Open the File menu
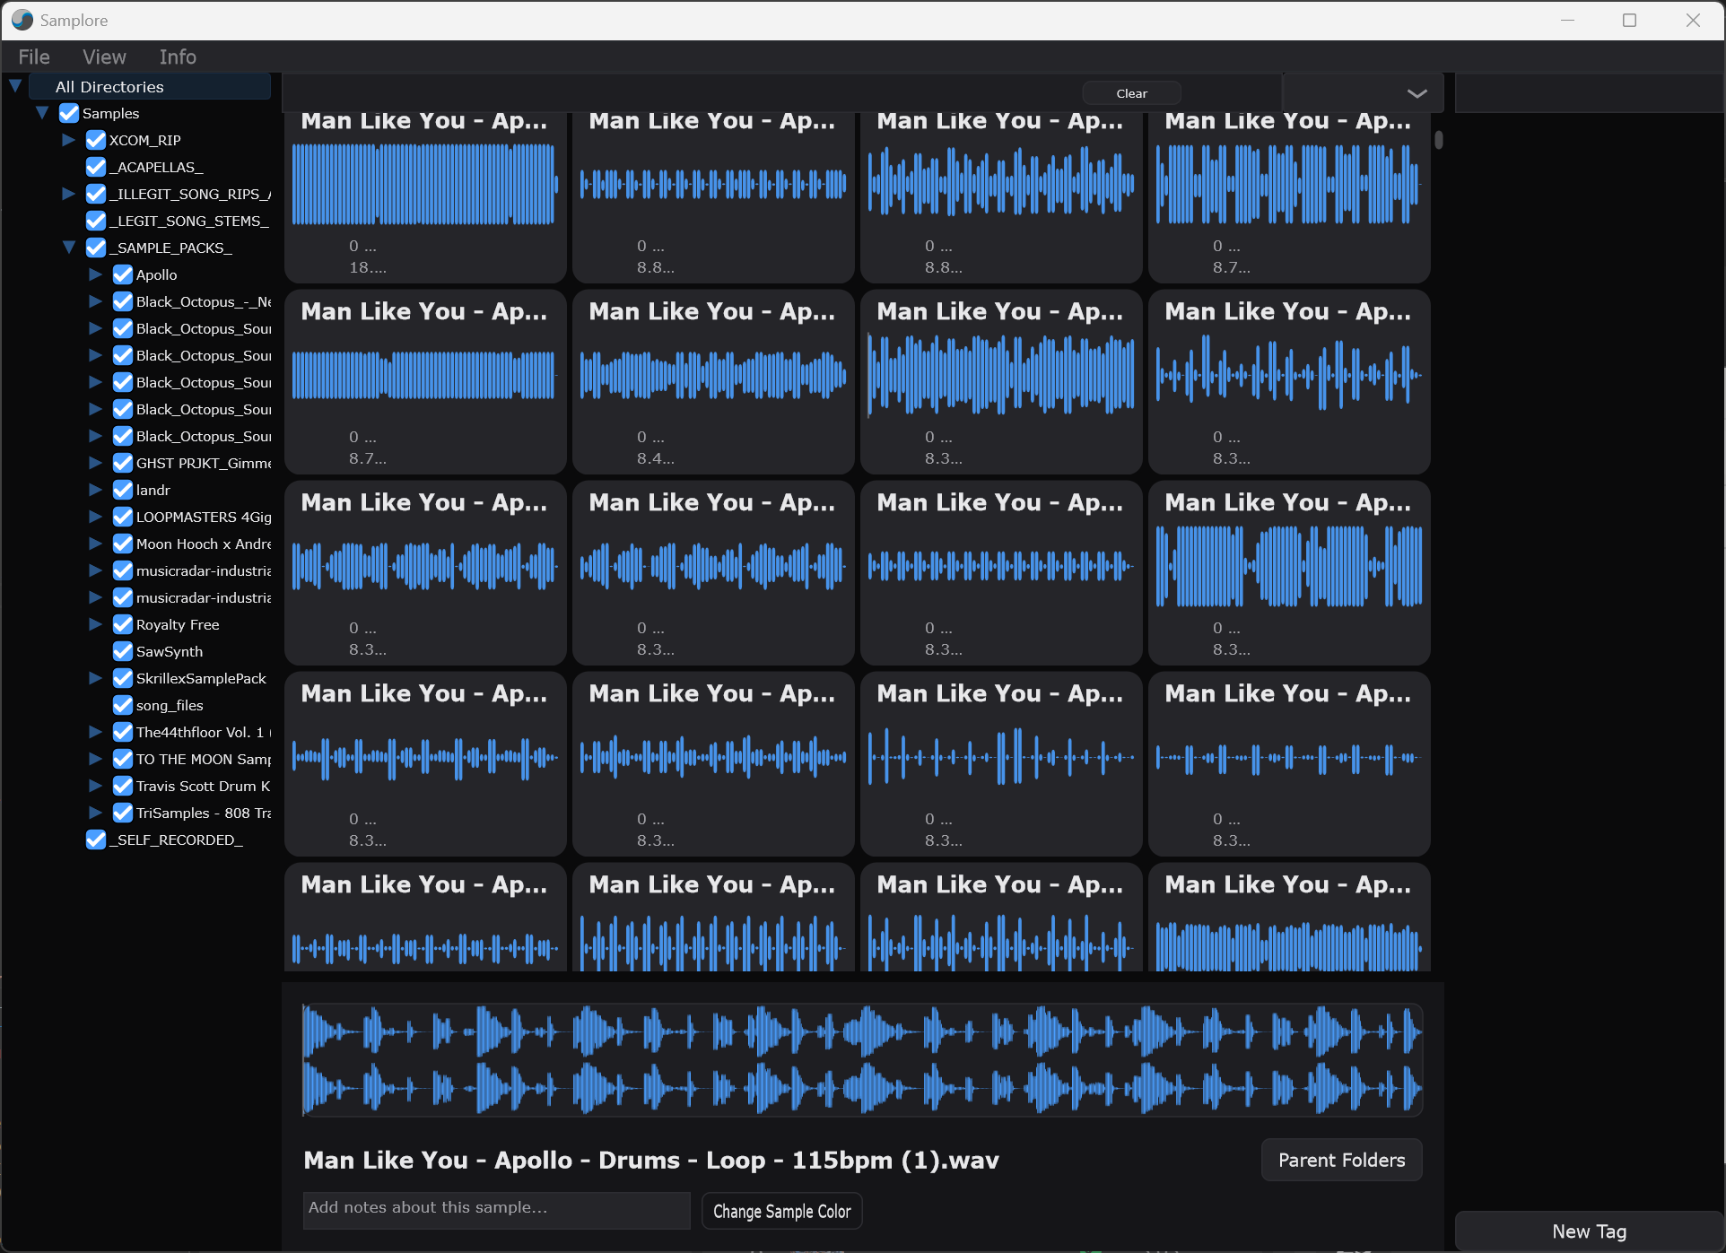The image size is (1726, 1253). [x=34, y=57]
